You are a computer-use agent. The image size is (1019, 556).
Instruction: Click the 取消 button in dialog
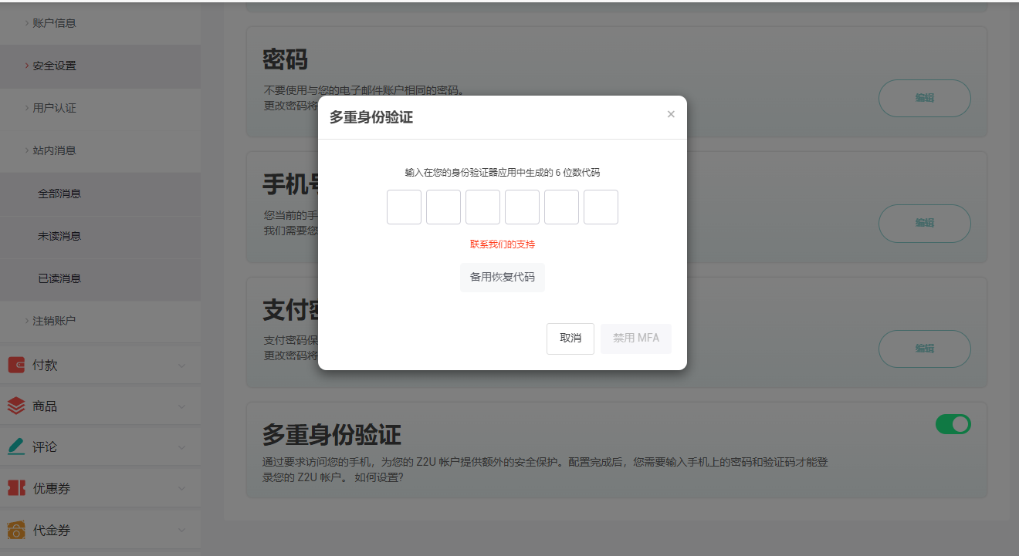(570, 339)
